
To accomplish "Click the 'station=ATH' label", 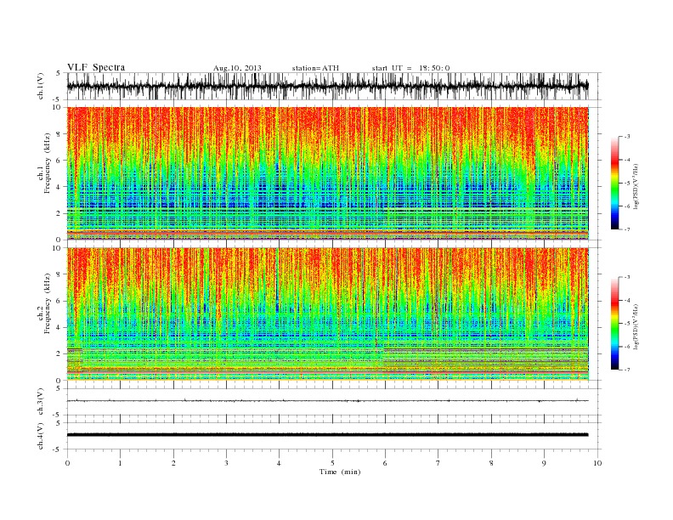I will coord(315,68).
